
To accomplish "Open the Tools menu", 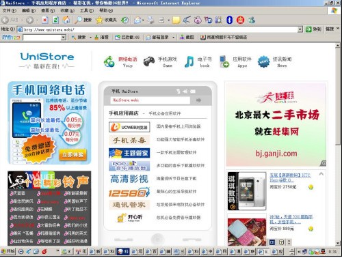I will point(87,10).
